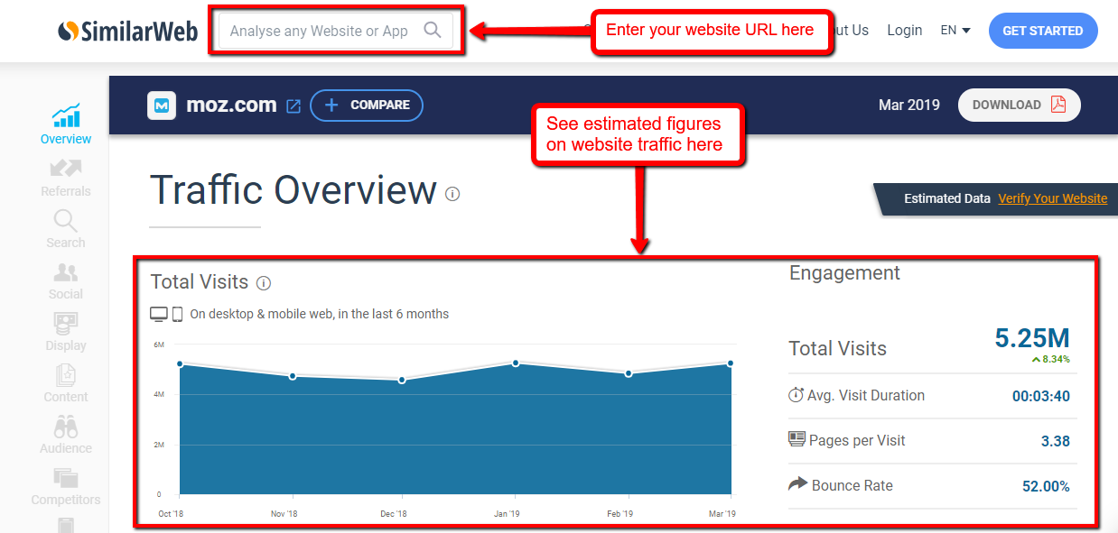Click the 5.25M total visits value
Screen dimensions: 1118x533
click(x=1032, y=338)
